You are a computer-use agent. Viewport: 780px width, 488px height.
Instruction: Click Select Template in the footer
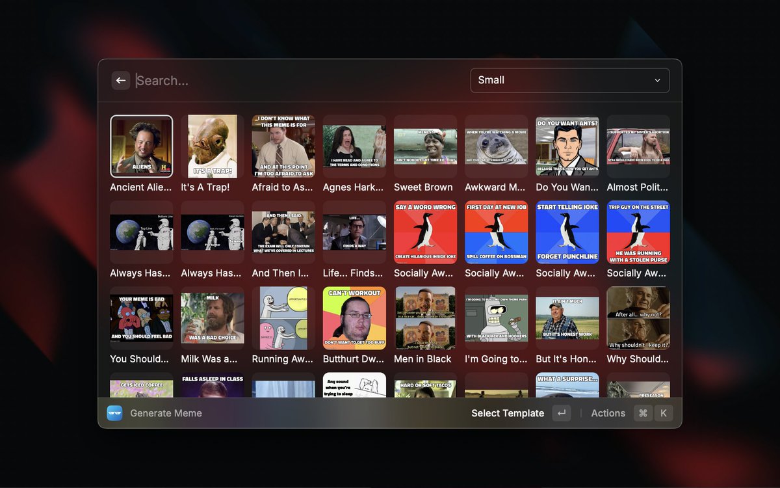click(x=508, y=413)
